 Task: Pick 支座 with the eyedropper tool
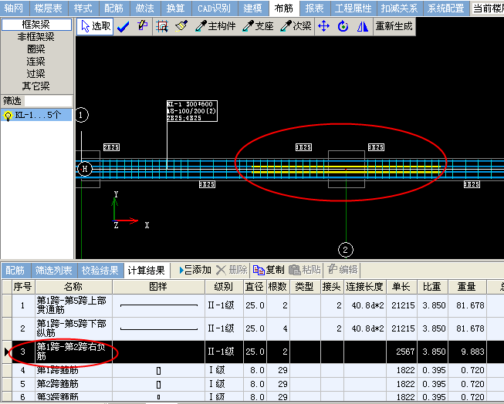coord(258,26)
